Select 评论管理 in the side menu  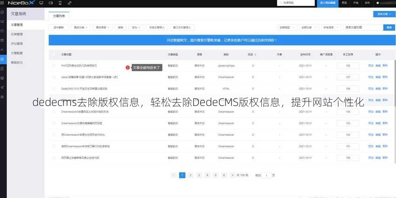point(17,44)
